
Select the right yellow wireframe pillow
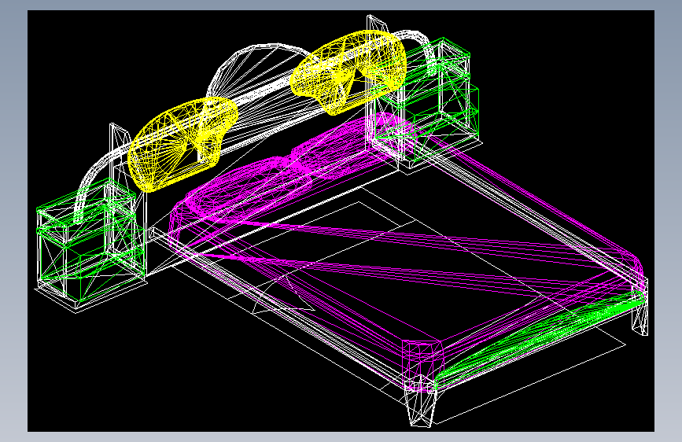coord(348,72)
